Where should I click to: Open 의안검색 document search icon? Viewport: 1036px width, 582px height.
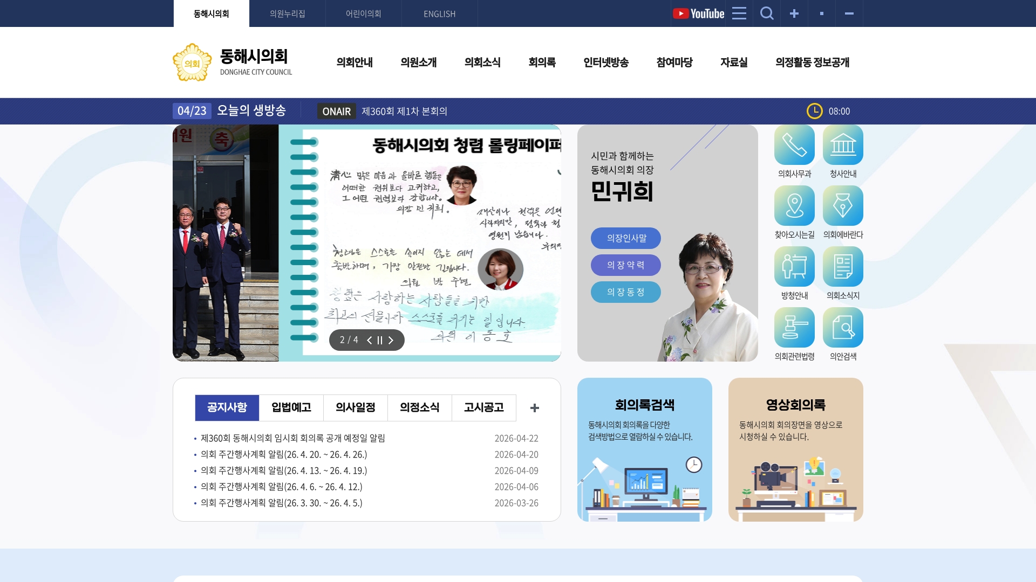[x=843, y=328]
